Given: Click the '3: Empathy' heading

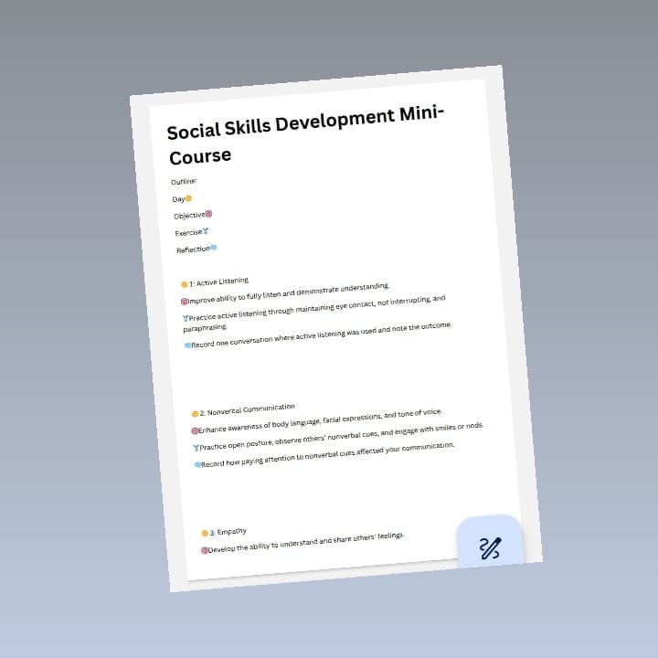Looking at the screenshot, I should (x=228, y=532).
